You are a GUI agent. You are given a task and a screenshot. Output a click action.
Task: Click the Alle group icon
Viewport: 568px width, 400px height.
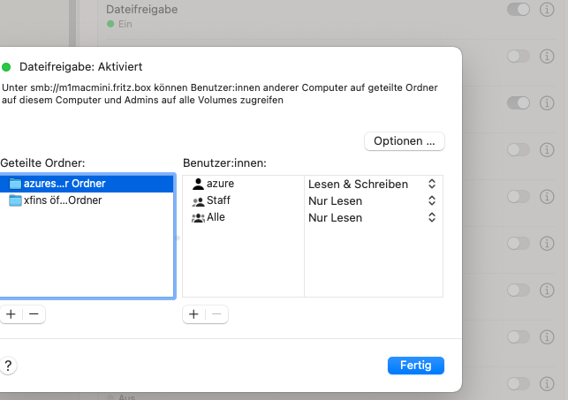pos(198,217)
